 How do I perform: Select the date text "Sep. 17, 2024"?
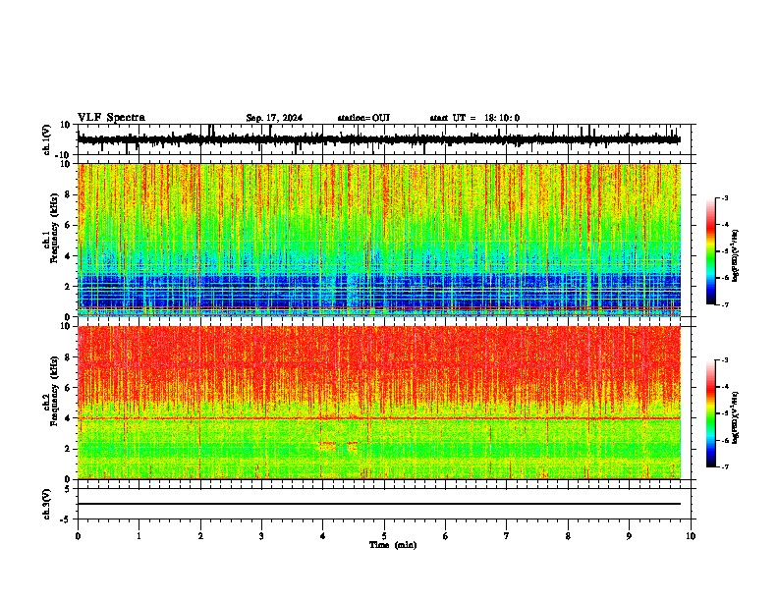(274, 118)
